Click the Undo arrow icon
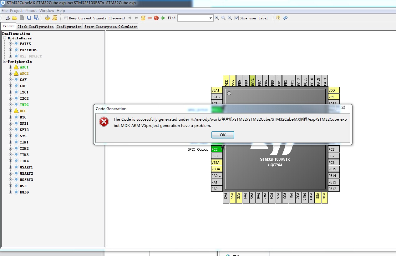Viewport: 396px width, 256px height. (x=130, y=18)
